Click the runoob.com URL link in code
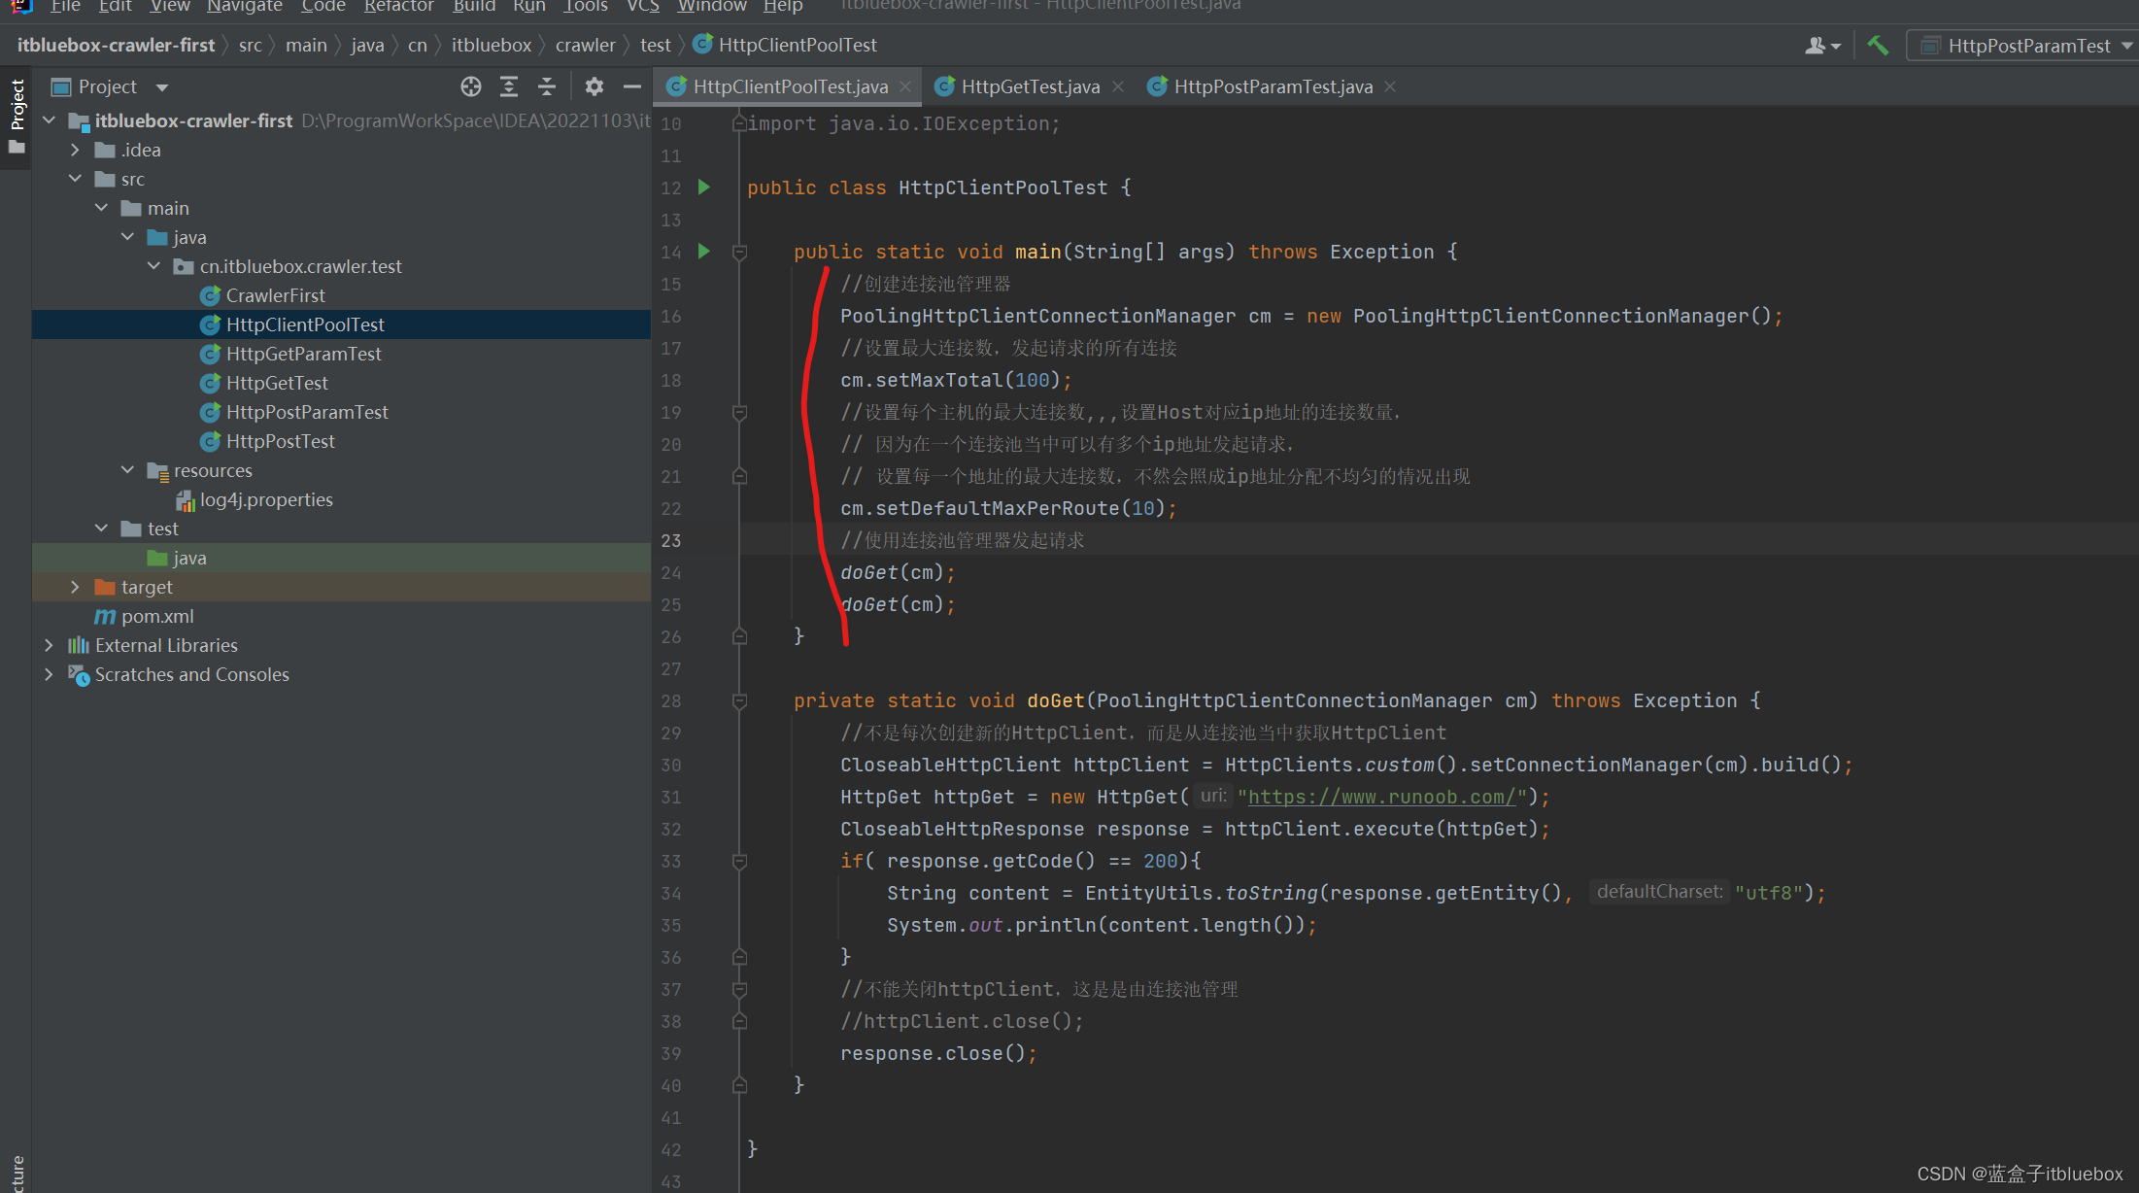The image size is (2139, 1193). (x=1381, y=797)
